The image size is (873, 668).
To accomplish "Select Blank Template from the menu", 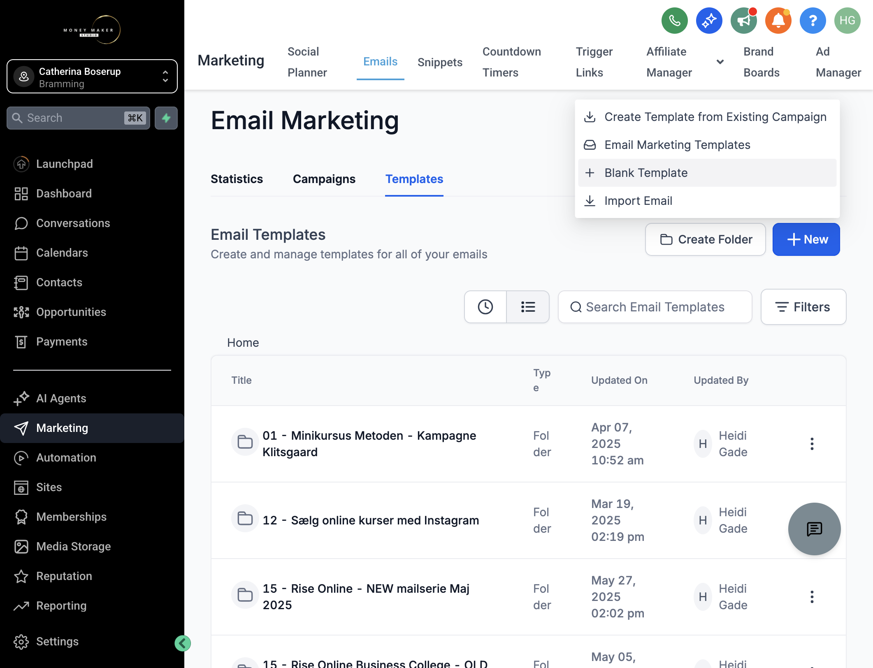I will pos(707,173).
